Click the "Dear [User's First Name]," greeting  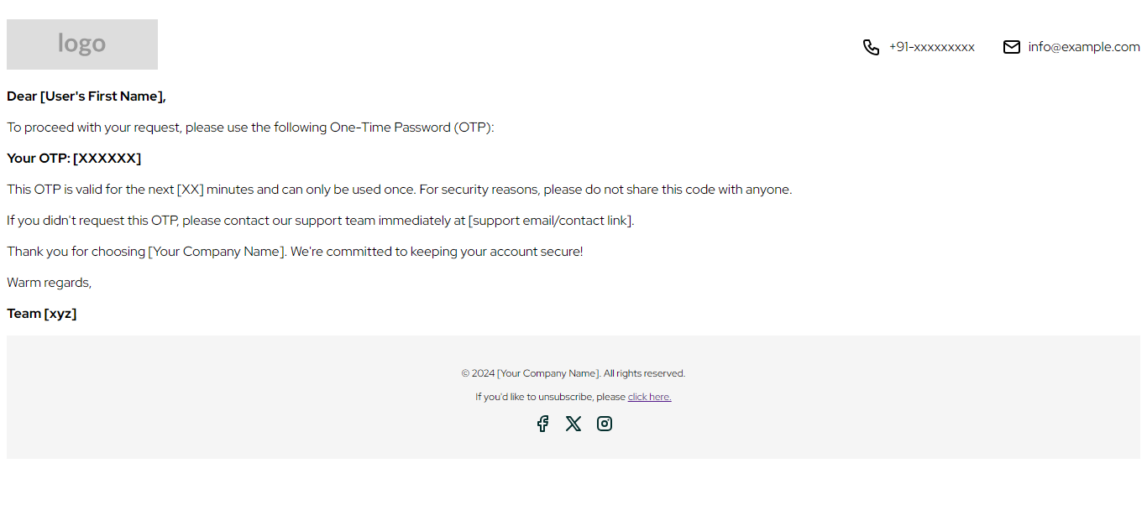click(x=86, y=96)
